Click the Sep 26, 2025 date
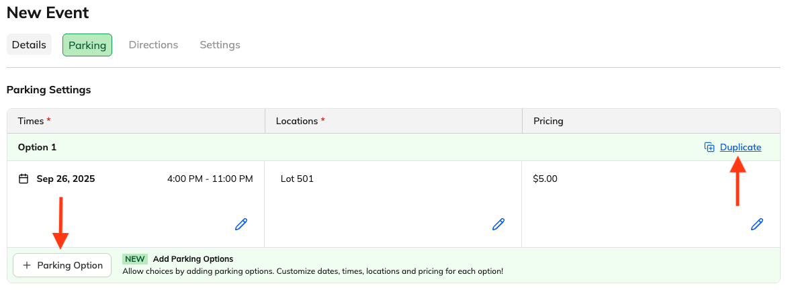Viewport: 790px width, 290px height. coord(66,179)
